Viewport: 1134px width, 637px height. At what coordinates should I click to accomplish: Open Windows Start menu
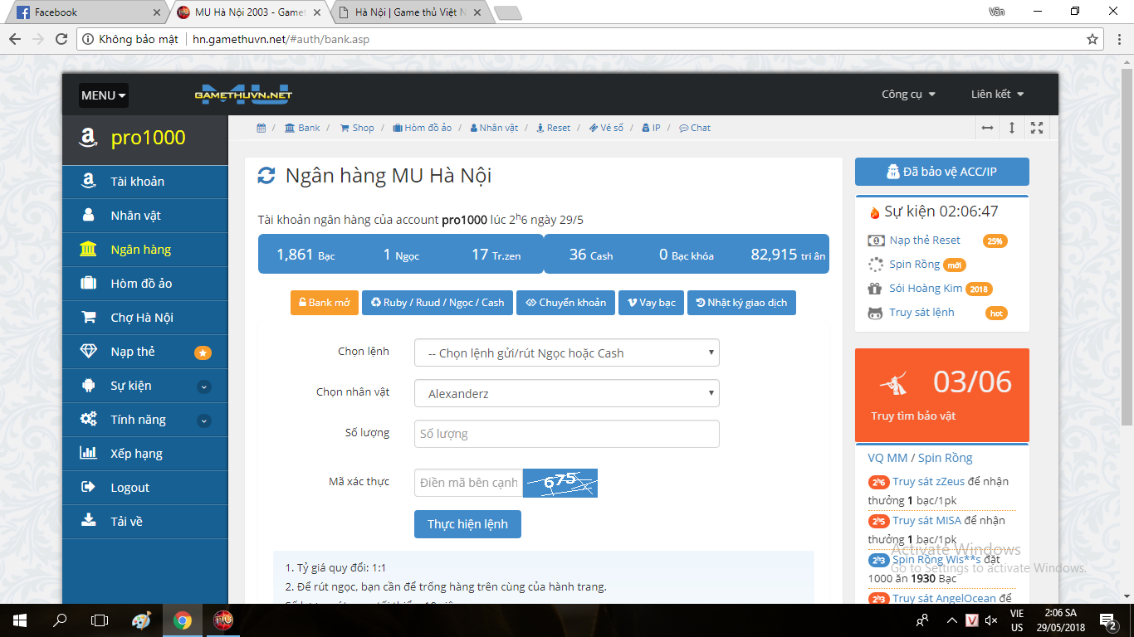click(x=20, y=620)
